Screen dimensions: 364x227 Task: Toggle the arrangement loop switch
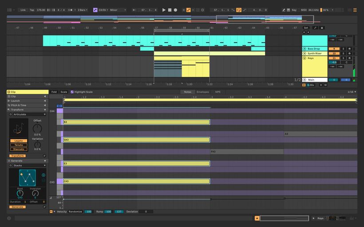(239, 10)
